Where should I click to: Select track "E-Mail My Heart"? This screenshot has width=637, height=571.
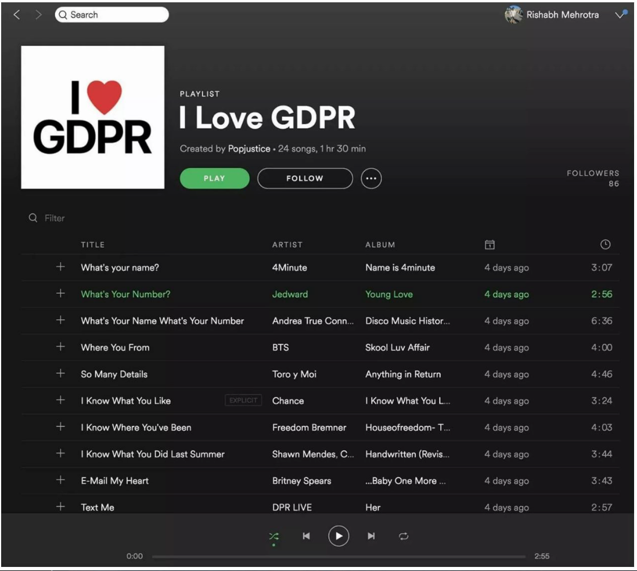[x=114, y=481]
